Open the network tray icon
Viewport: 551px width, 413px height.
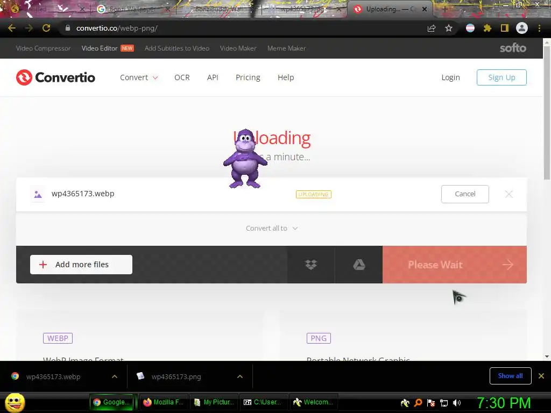(444, 403)
